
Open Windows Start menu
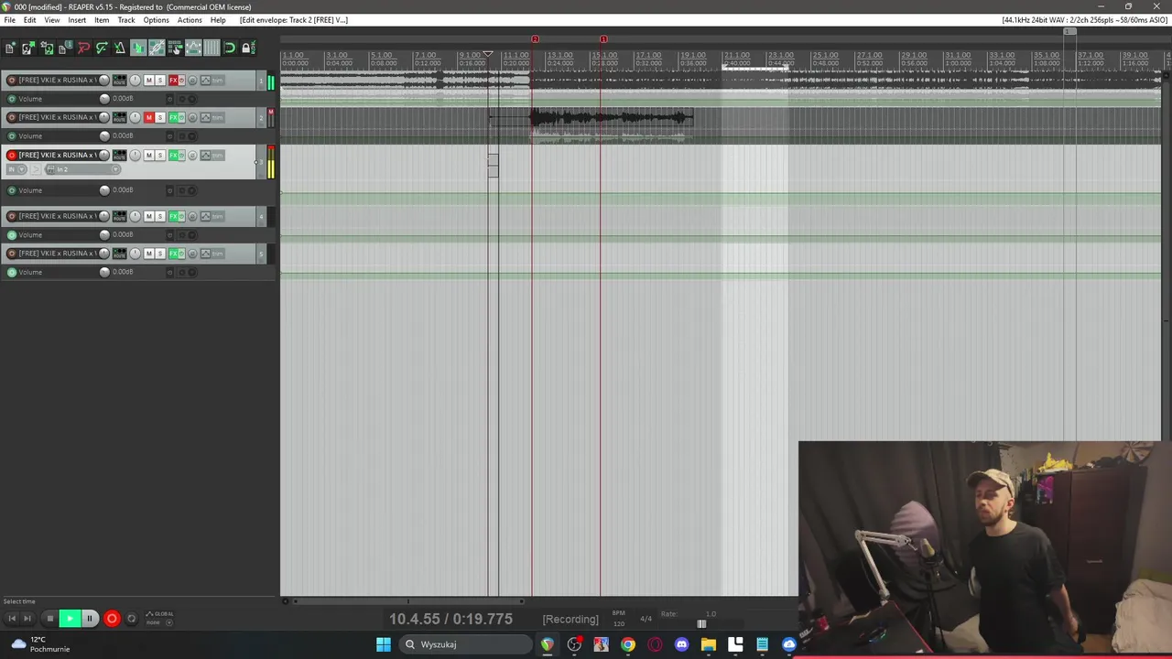click(384, 644)
